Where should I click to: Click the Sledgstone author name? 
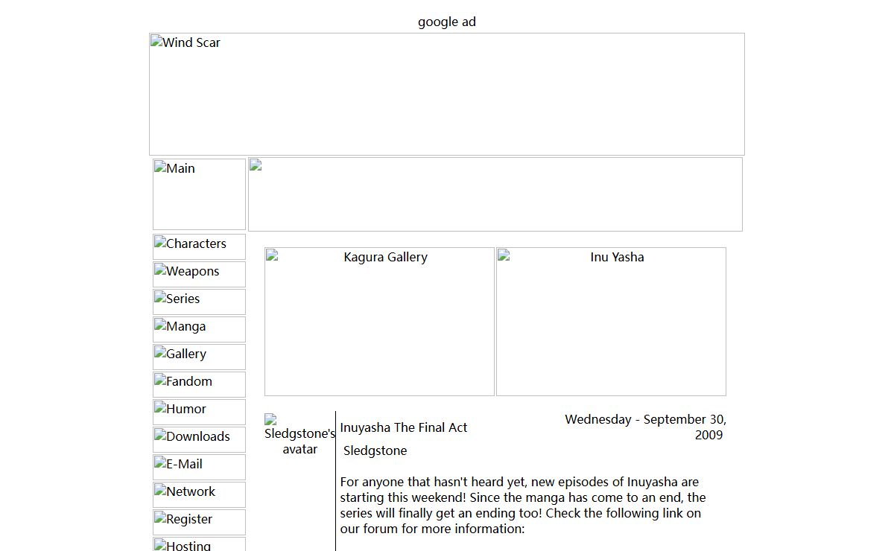375,450
